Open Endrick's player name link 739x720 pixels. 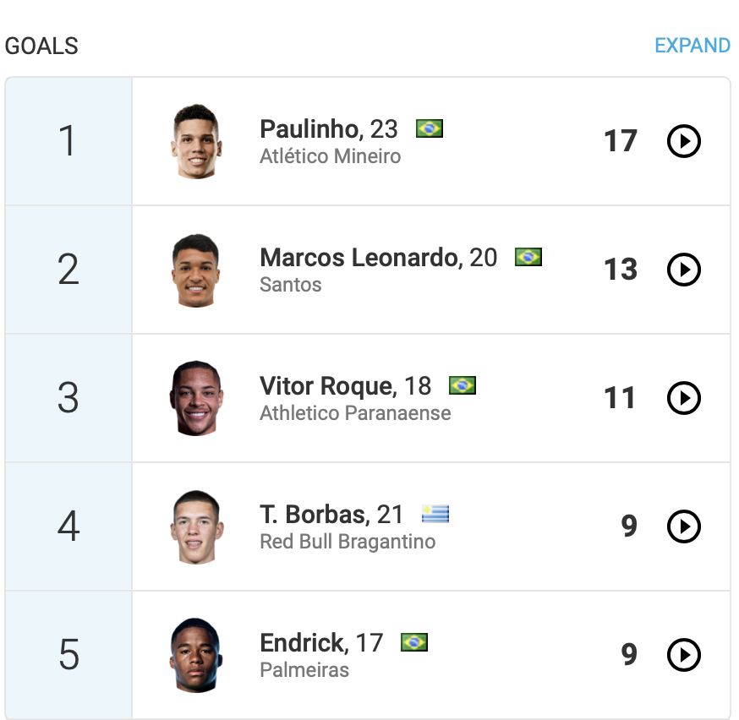tap(302, 643)
